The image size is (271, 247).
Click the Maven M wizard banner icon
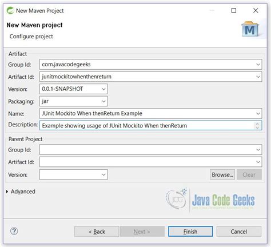[250, 29]
